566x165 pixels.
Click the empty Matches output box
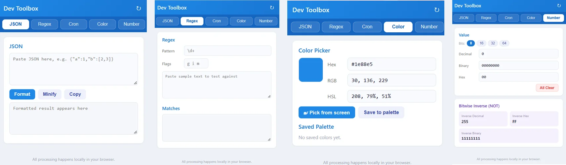coord(217,128)
